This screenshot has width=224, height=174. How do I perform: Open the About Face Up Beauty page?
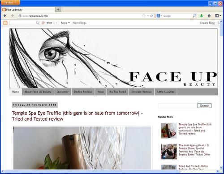38,92
